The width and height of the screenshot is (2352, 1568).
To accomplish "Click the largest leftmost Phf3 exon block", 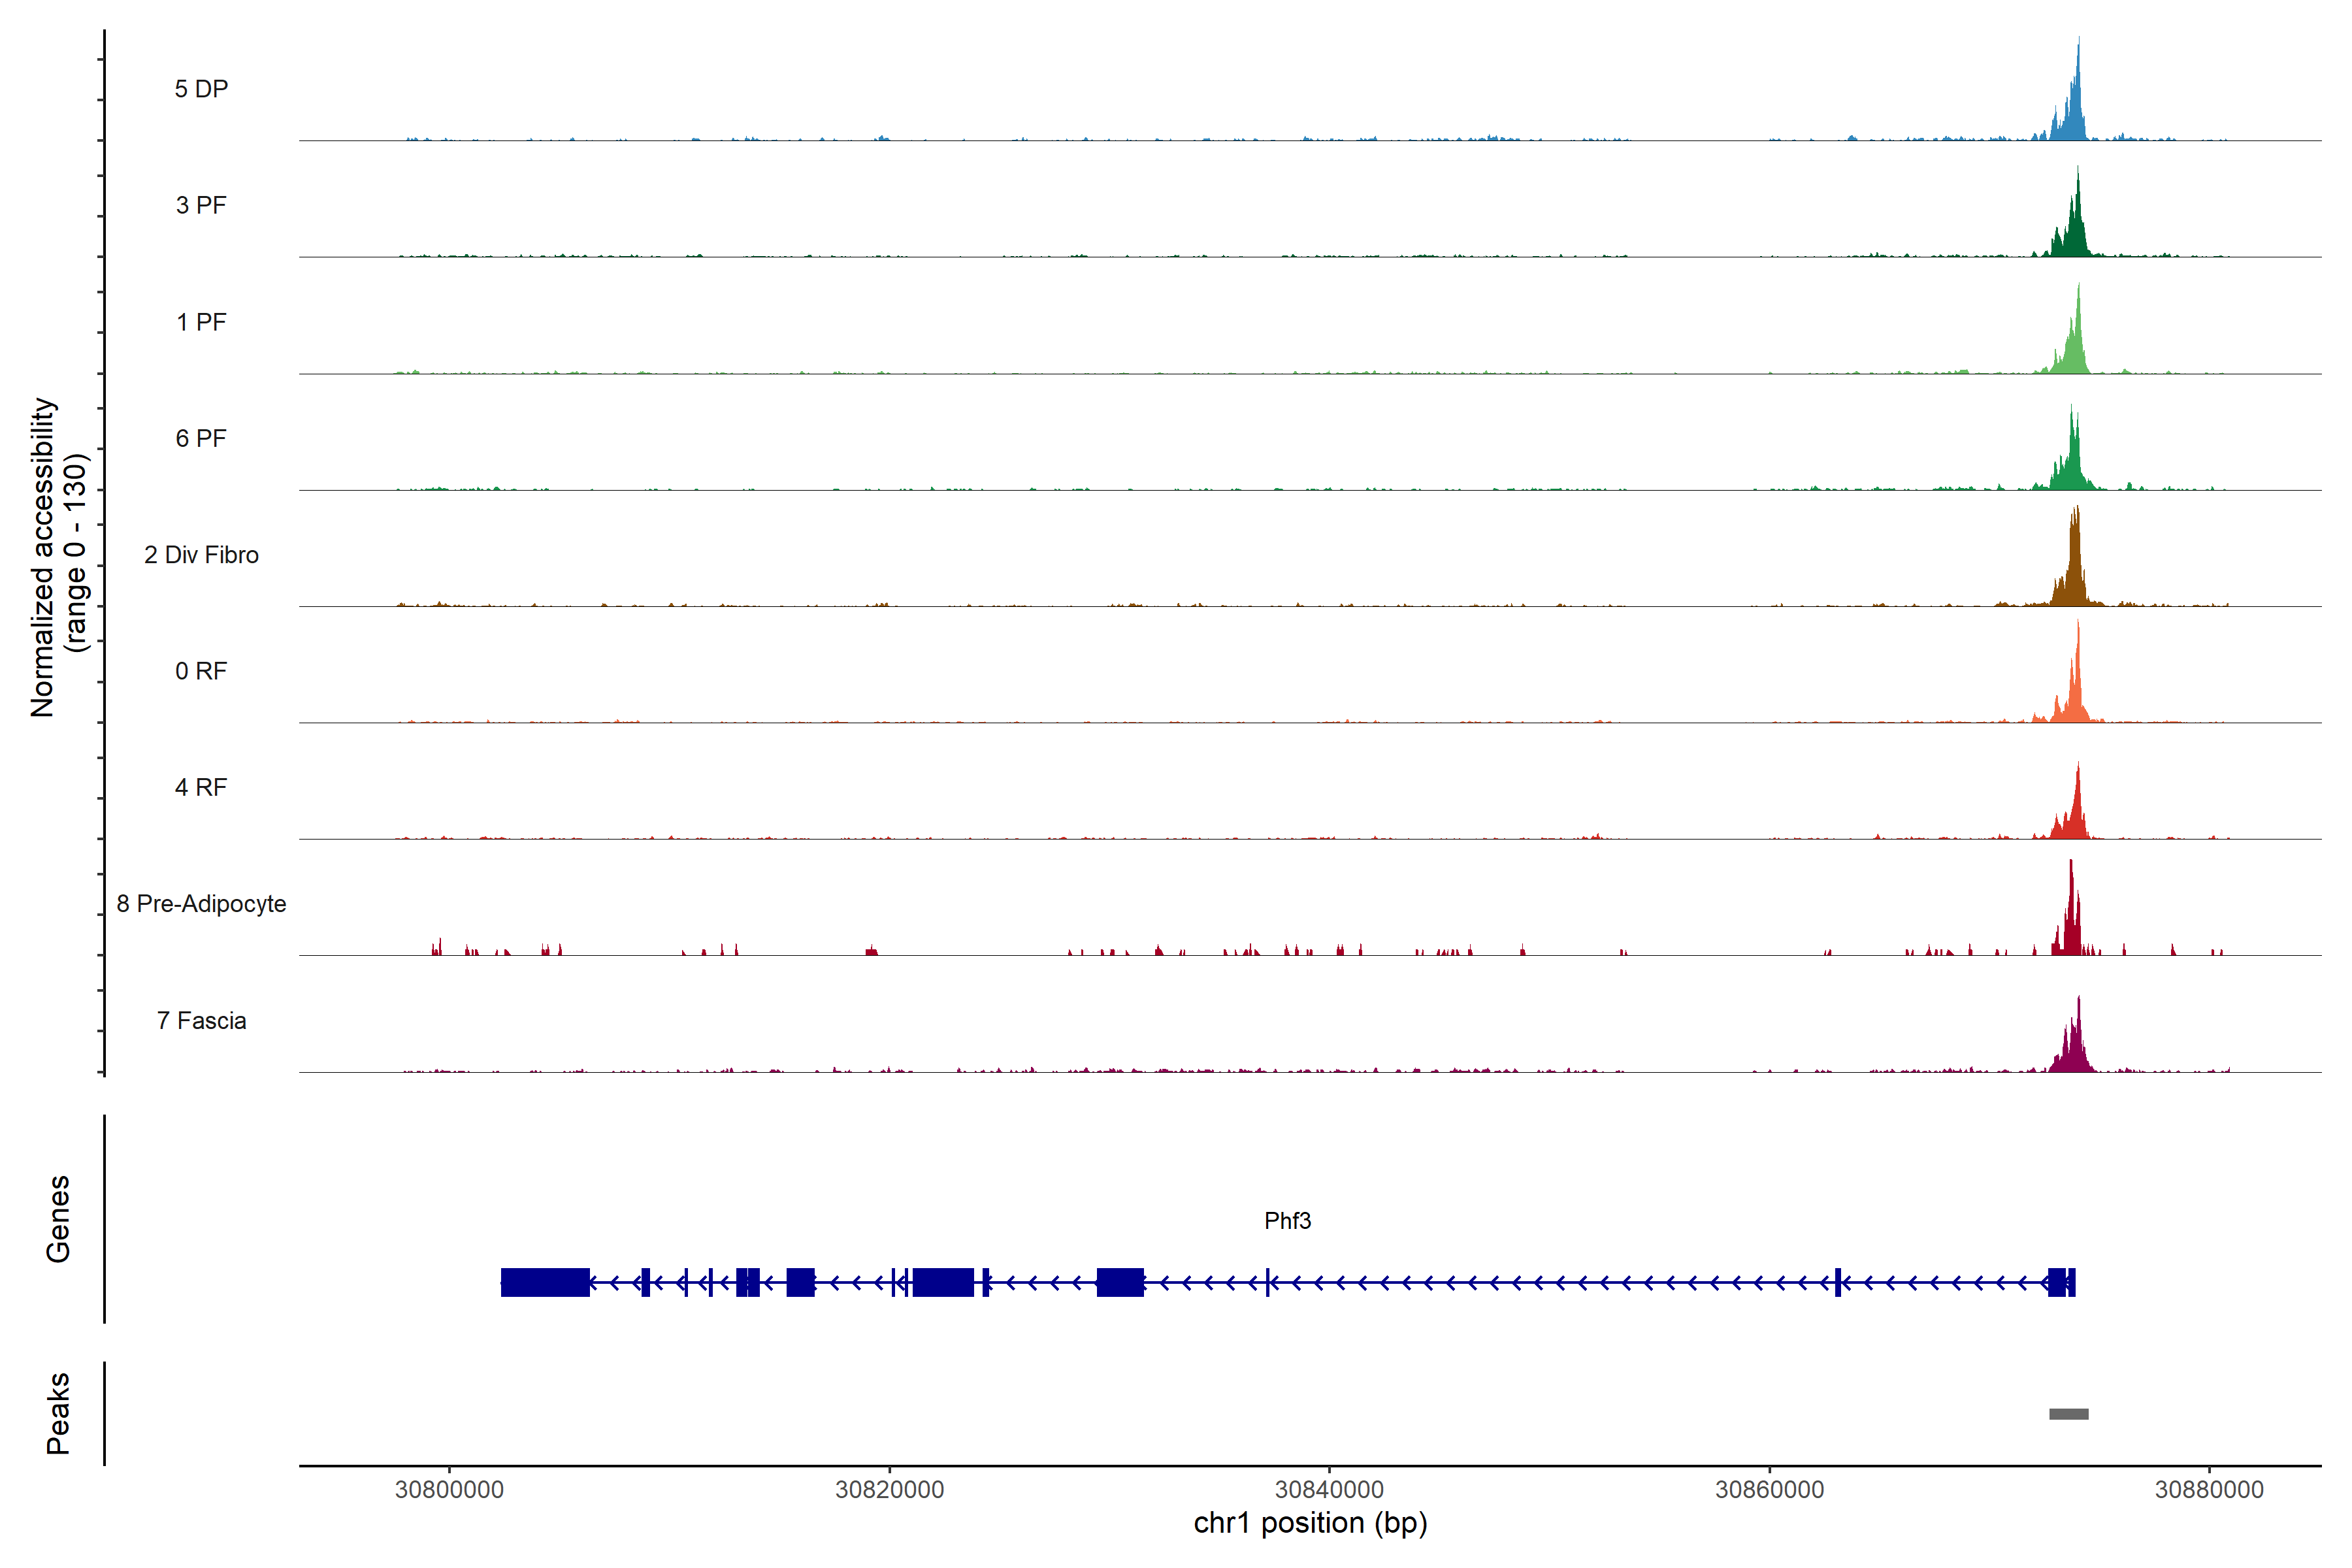I will [545, 1282].
